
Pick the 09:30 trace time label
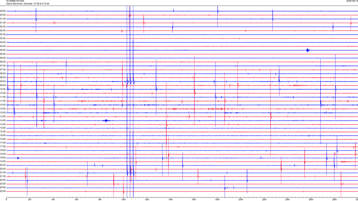point(3,85)
